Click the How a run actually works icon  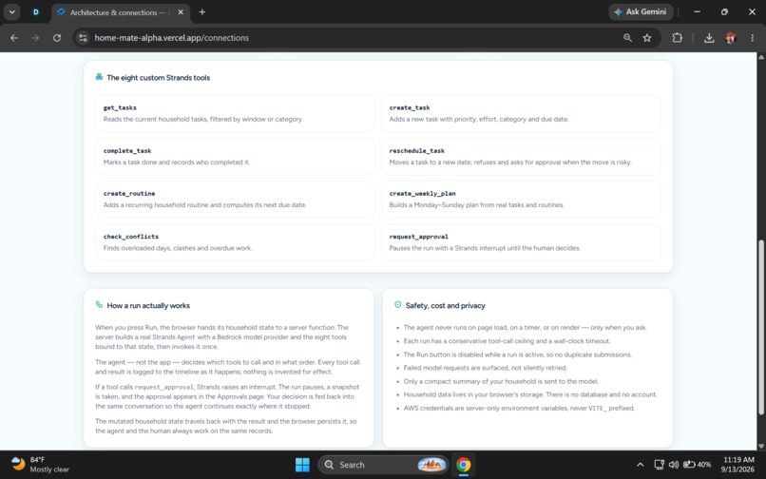99,305
